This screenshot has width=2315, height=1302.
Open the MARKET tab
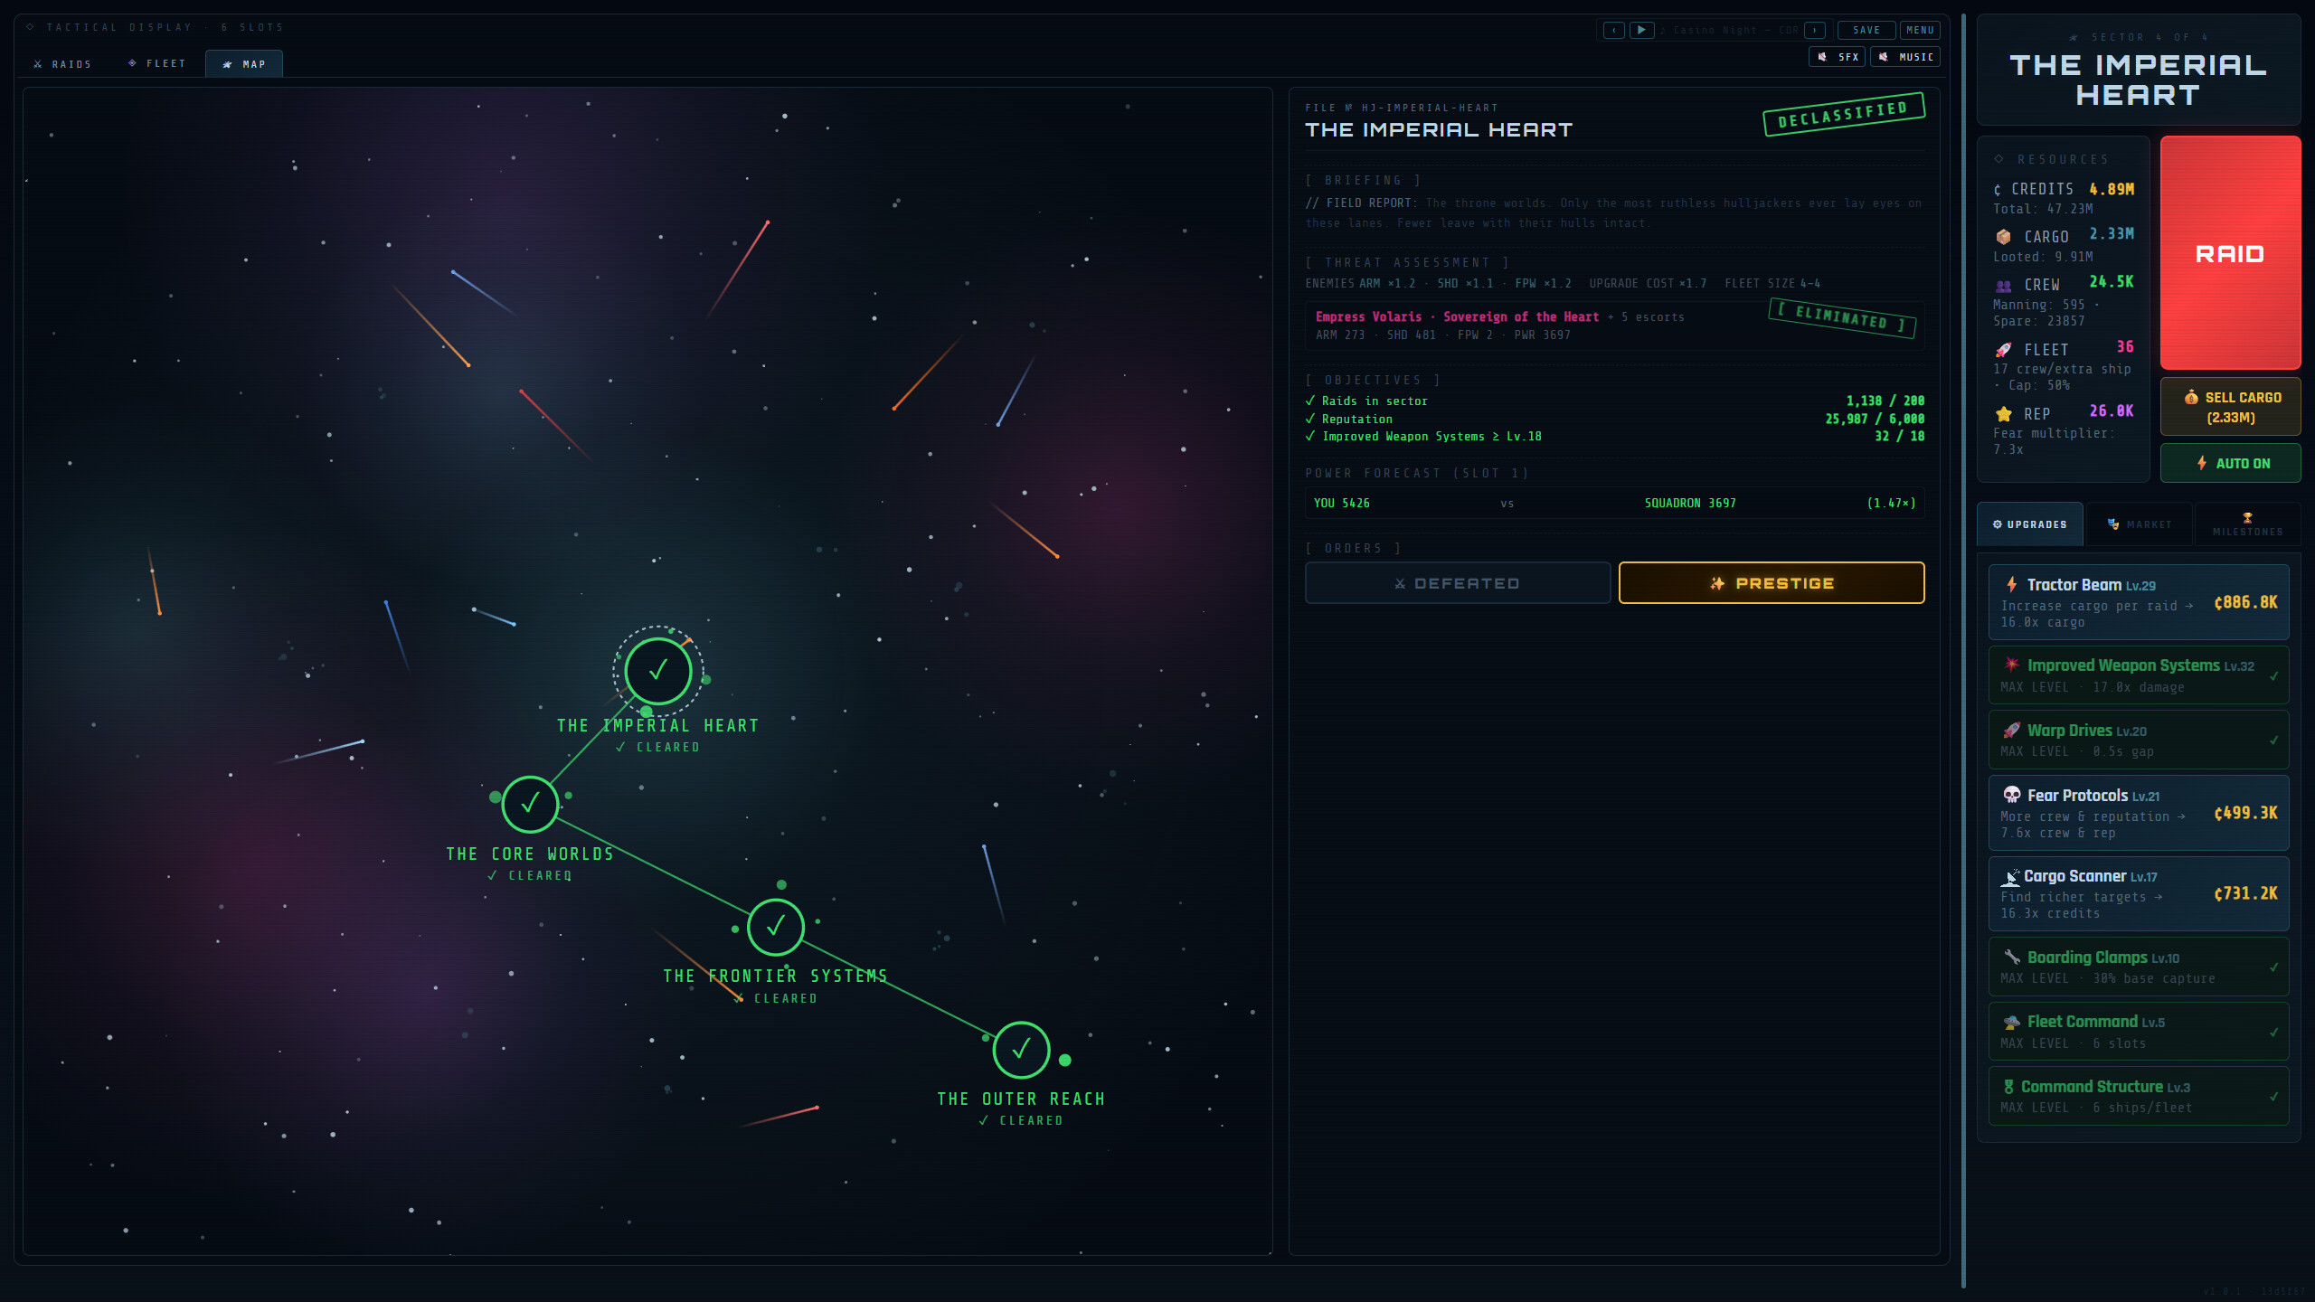click(x=2140, y=524)
